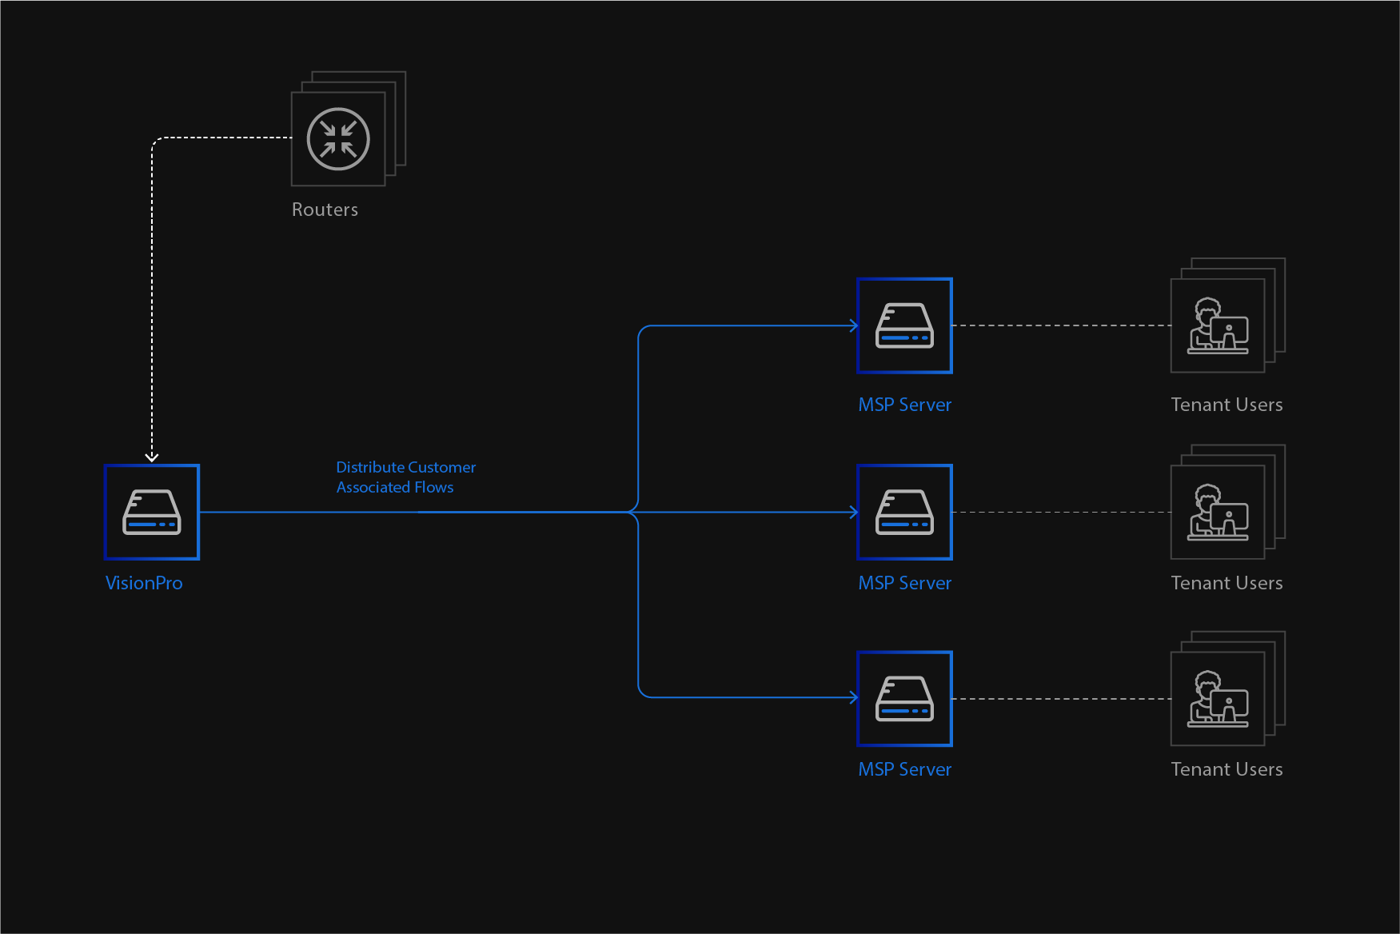Click the top MSP Server label

(904, 405)
